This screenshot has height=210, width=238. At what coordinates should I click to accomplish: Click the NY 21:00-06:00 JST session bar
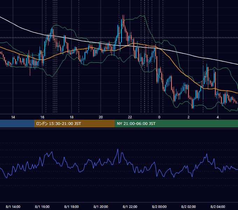point(176,124)
